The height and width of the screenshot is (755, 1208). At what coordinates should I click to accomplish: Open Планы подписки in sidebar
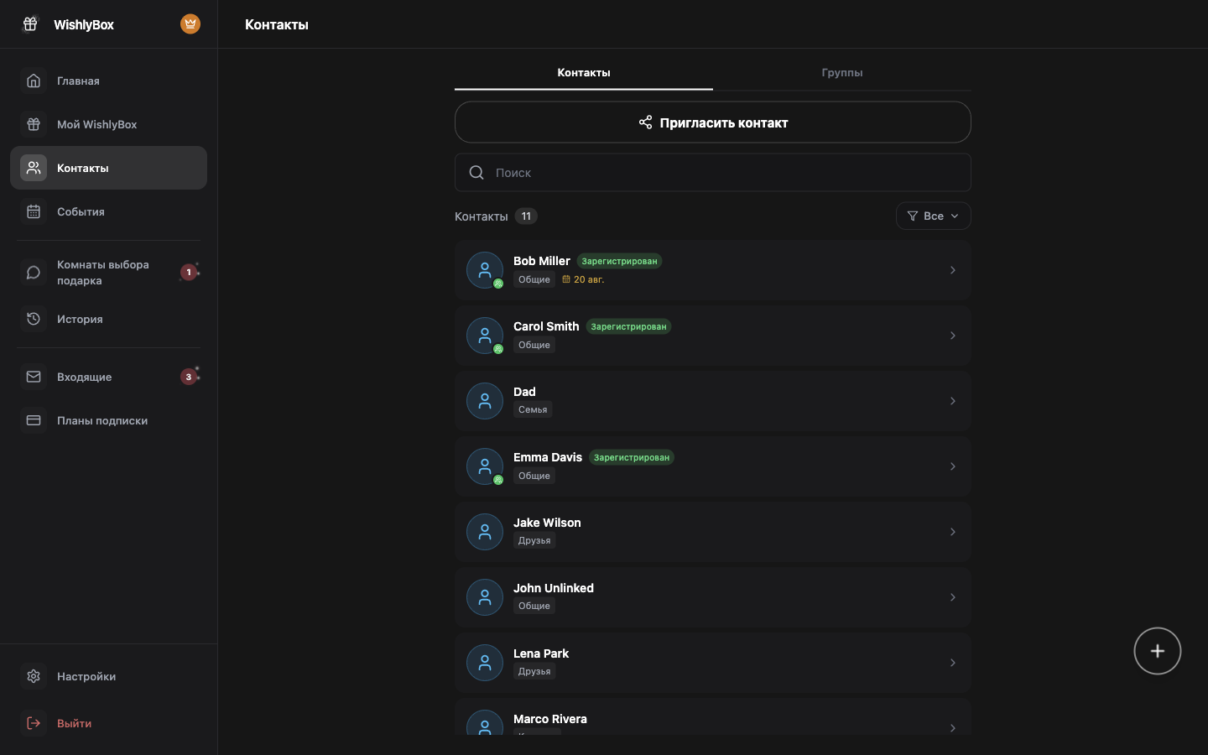point(108,420)
